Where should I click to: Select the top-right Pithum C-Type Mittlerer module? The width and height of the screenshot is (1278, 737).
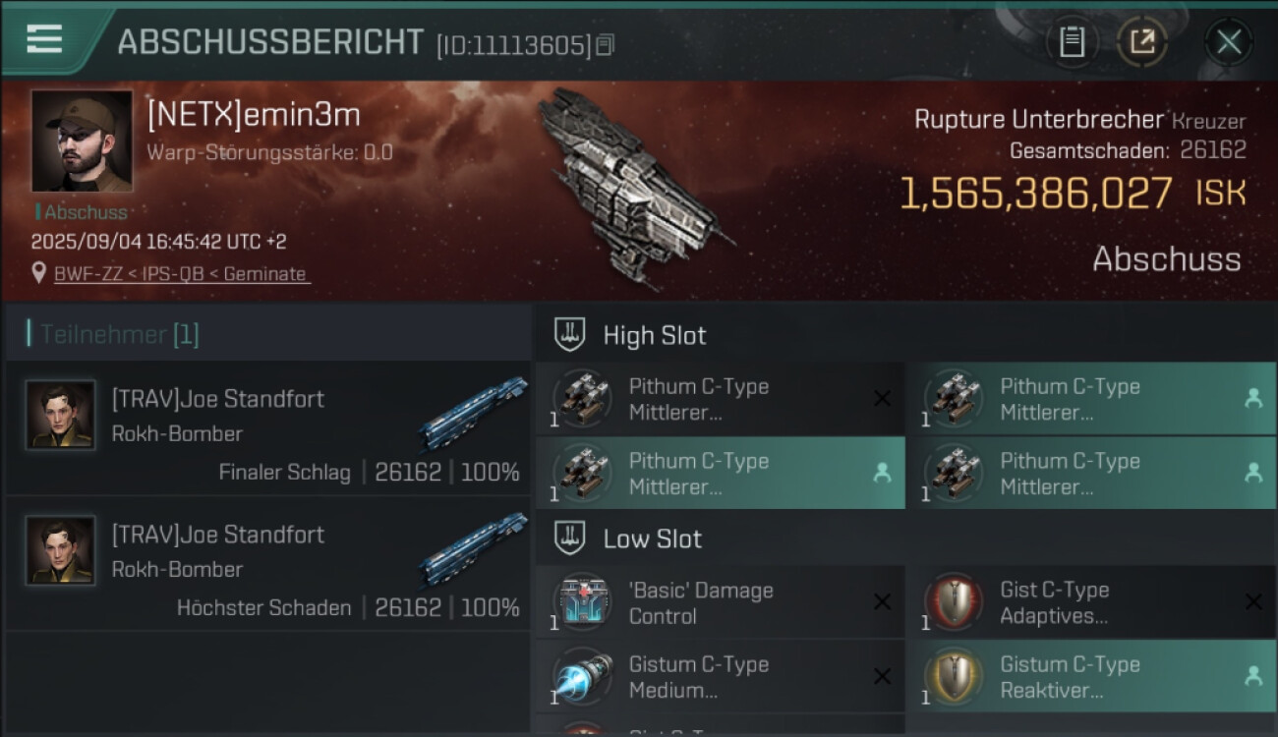point(1091,399)
